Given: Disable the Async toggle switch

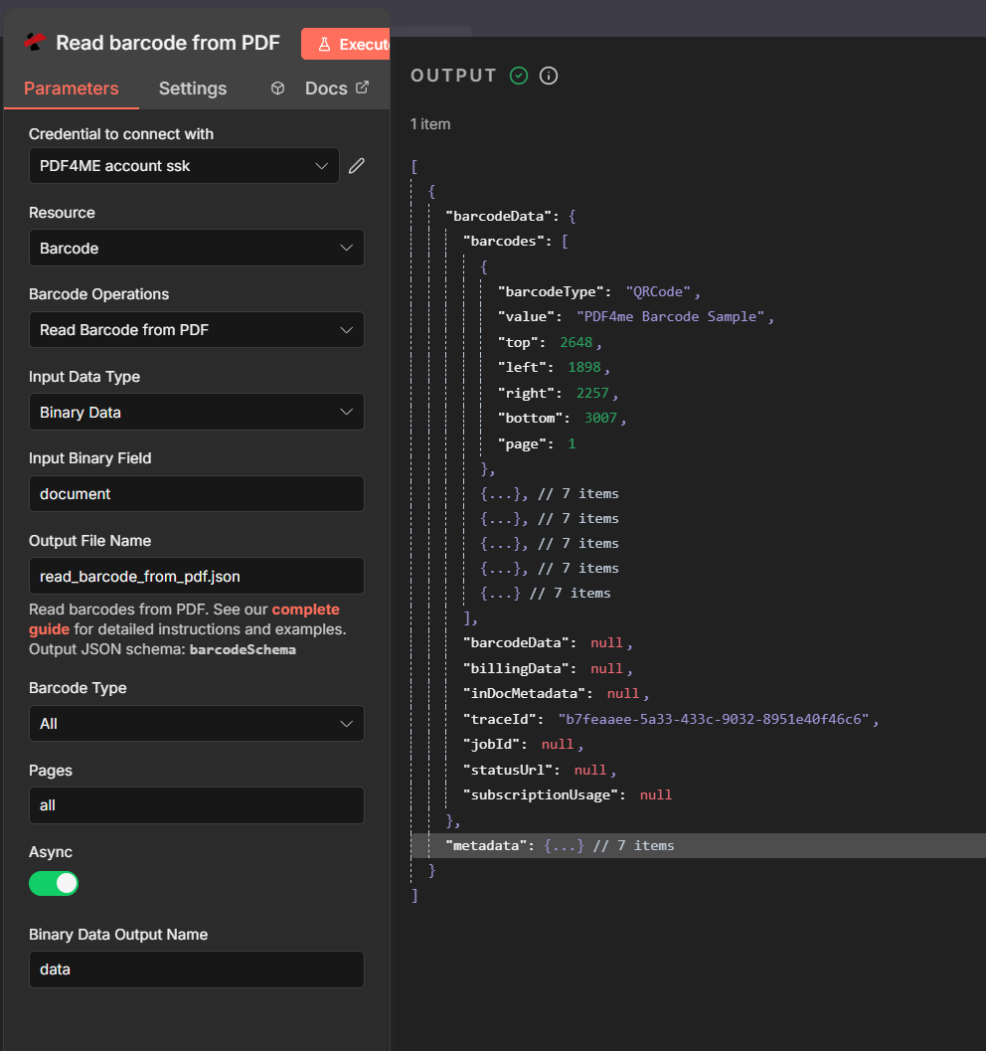Looking at the screenshot, I should (54, 883).
